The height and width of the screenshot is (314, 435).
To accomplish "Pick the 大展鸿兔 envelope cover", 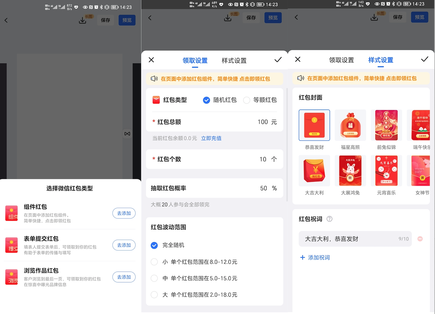I will click(x=350, y=171).
